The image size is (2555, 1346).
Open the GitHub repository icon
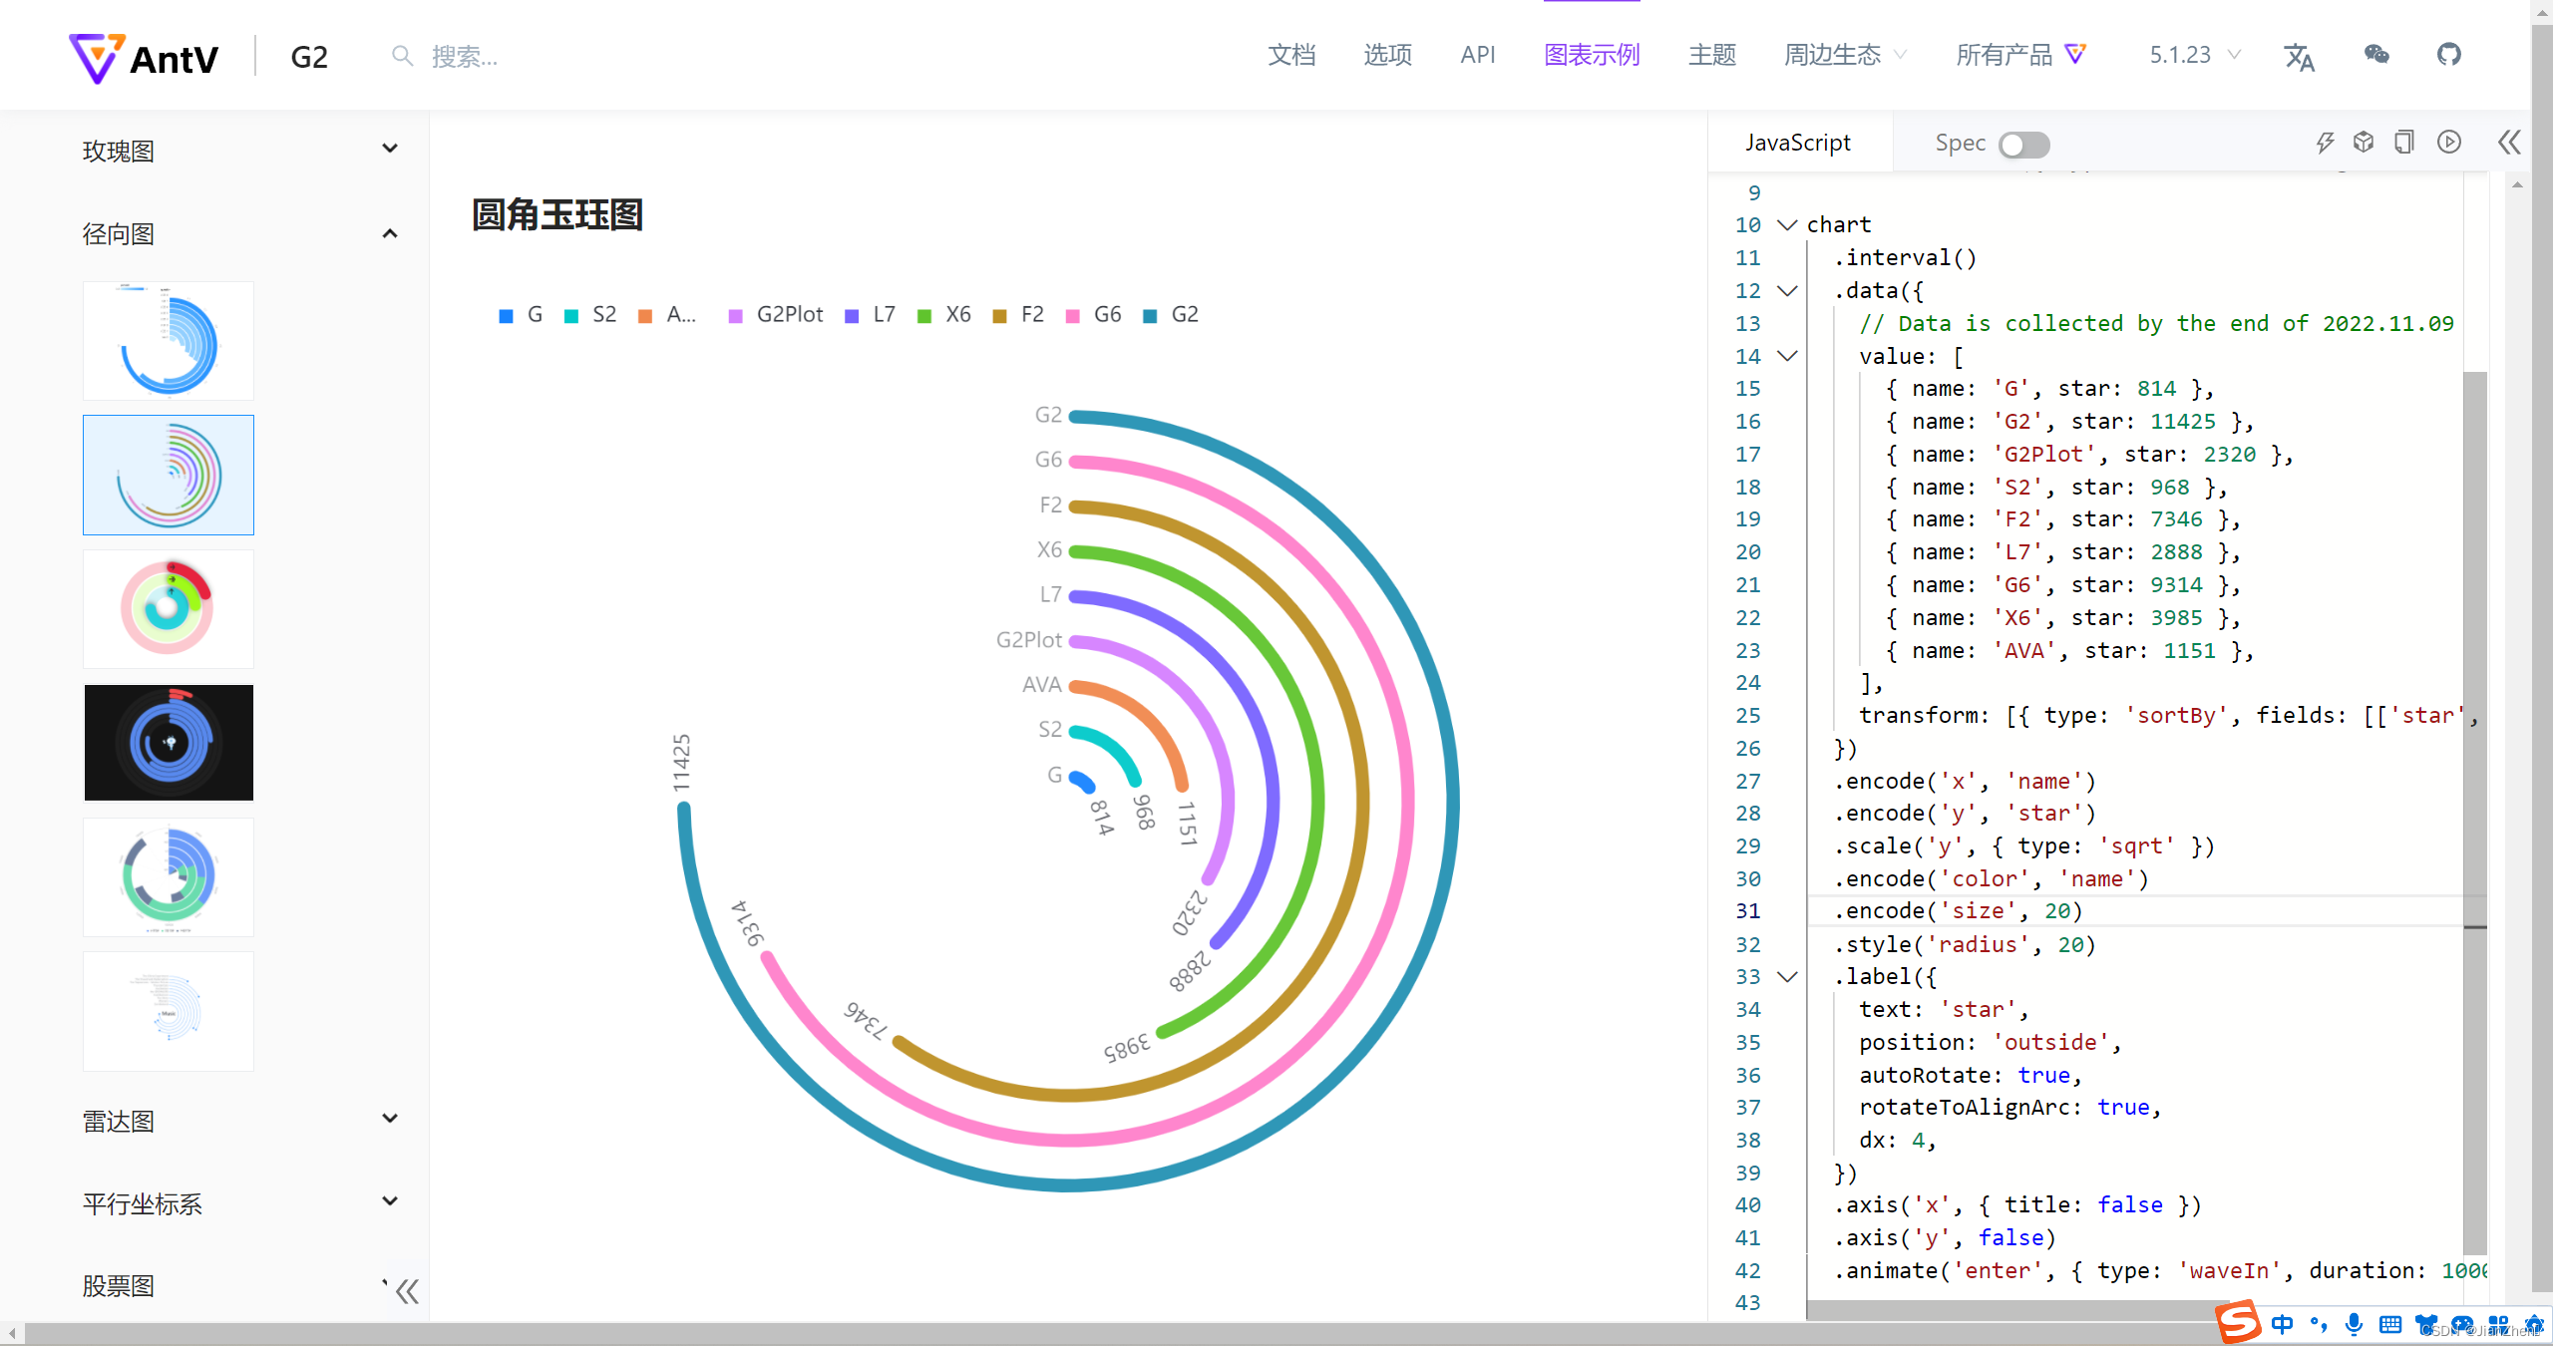[x=2449, y=55]
